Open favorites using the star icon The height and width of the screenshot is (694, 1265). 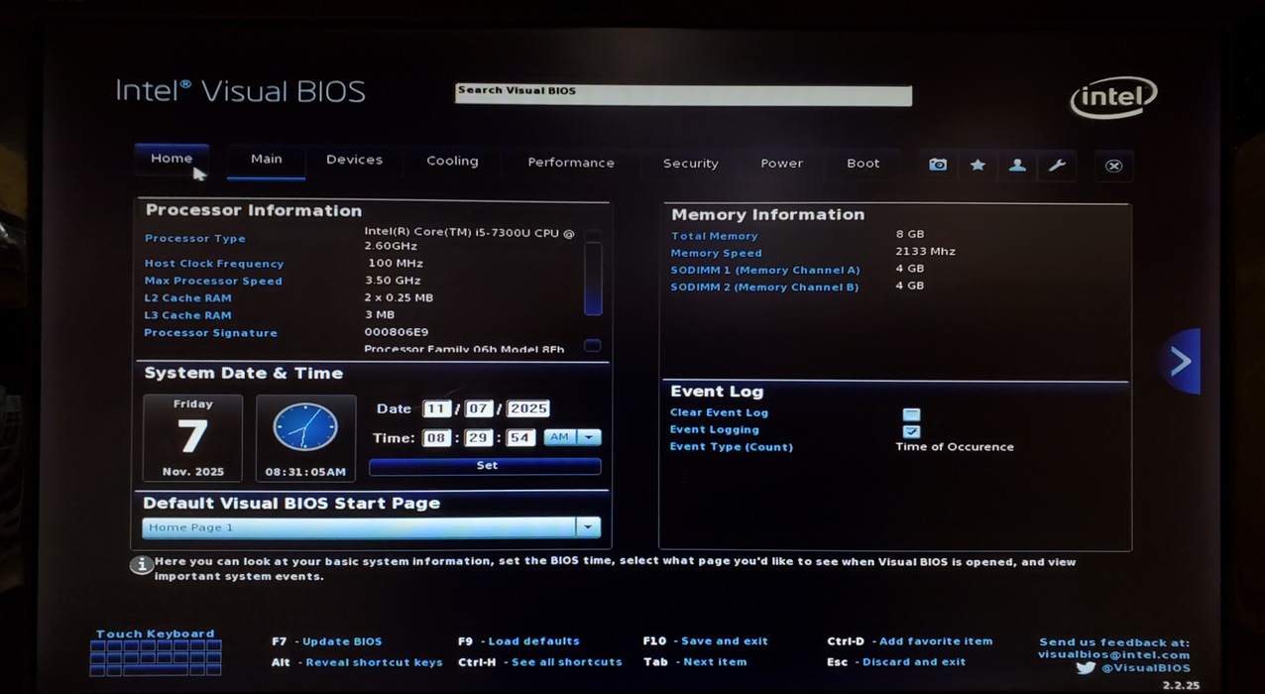977,165
